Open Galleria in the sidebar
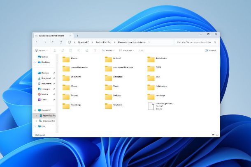 click(x=43, y=57)
